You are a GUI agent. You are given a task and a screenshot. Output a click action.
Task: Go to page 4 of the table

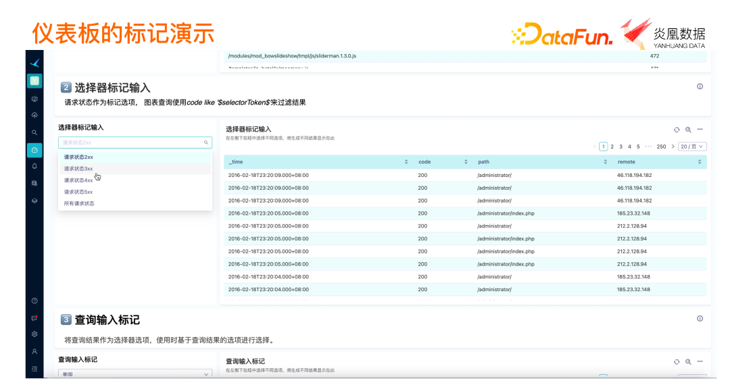[x=629, y=147]
